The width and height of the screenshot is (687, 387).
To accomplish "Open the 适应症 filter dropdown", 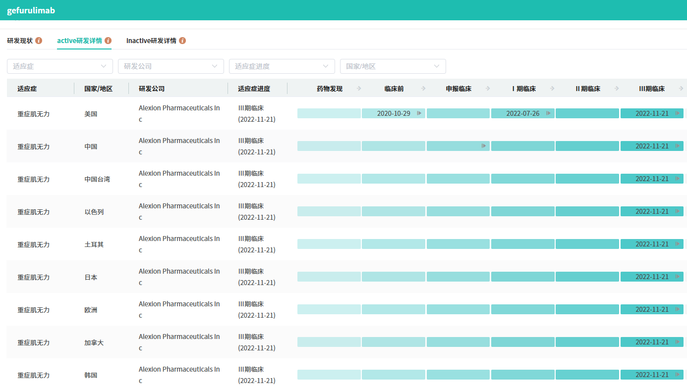I will point(60,66).
